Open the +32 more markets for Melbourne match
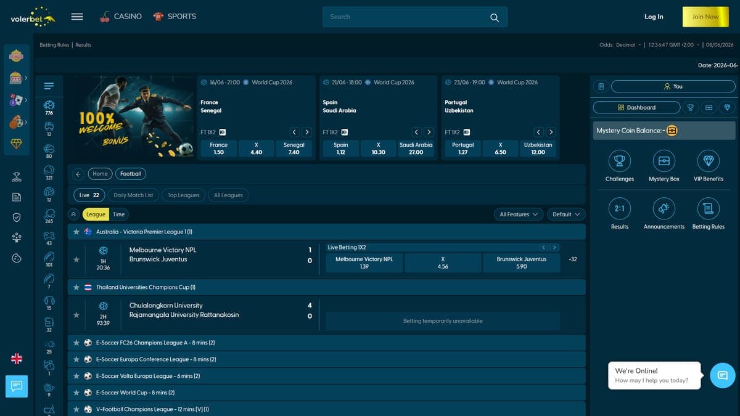740x416 pixels. point(573,259)
